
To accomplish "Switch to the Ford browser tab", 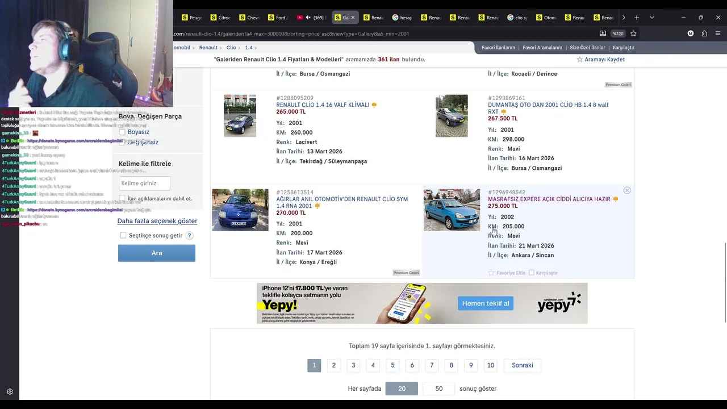I will (x=279, y=18).
